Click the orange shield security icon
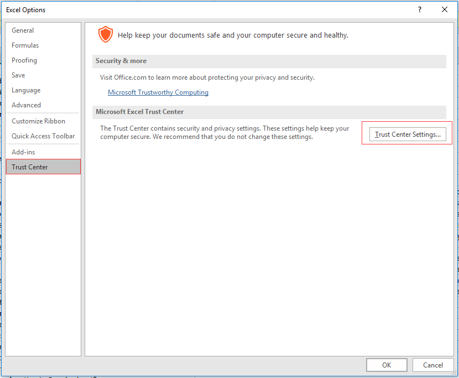The height and width of the screenshot is (378, 459). (x=105, y=34)
